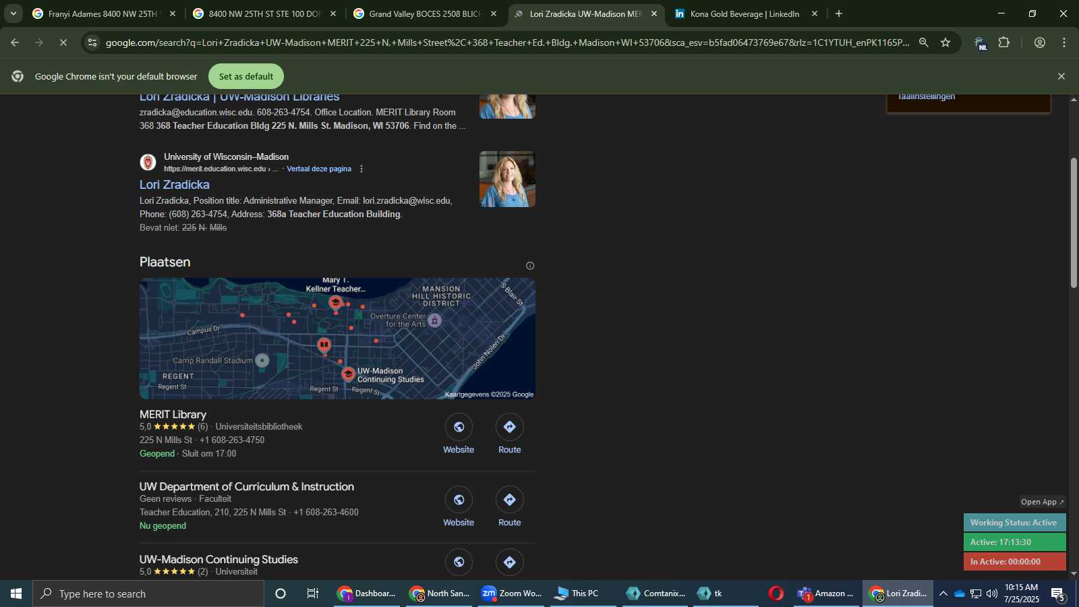Open UW-Madison Continuing Studies listing
The height and width of the screenshot is (607, 1079).
click(x=218, y=559)
